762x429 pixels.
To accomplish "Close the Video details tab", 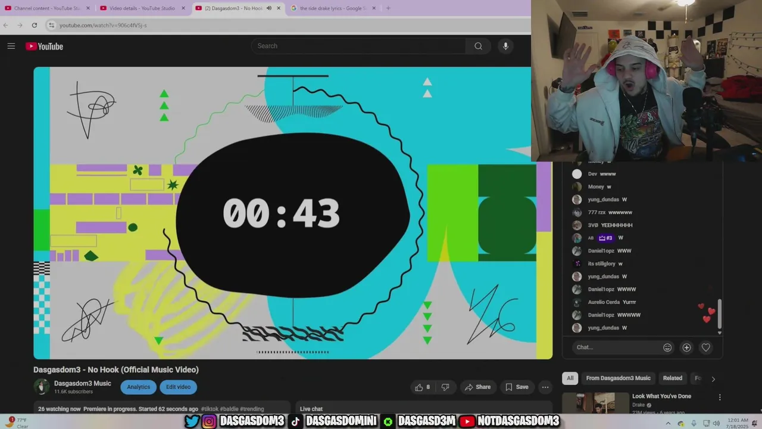I will pos(183,8).
